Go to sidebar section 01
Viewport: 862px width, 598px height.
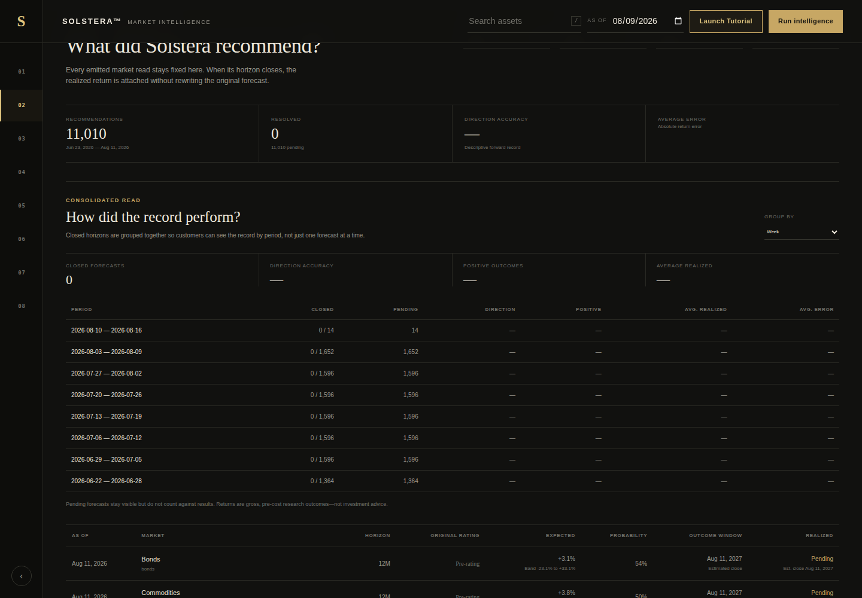point(22,72)
